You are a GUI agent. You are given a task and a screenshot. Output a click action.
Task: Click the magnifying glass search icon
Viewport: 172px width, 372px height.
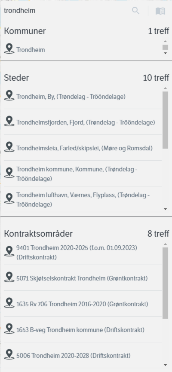pyautogui.click(x=135, y=11)
